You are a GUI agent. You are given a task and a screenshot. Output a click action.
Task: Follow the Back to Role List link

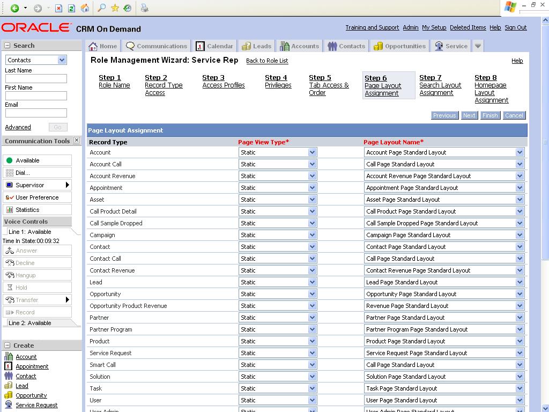267,61
